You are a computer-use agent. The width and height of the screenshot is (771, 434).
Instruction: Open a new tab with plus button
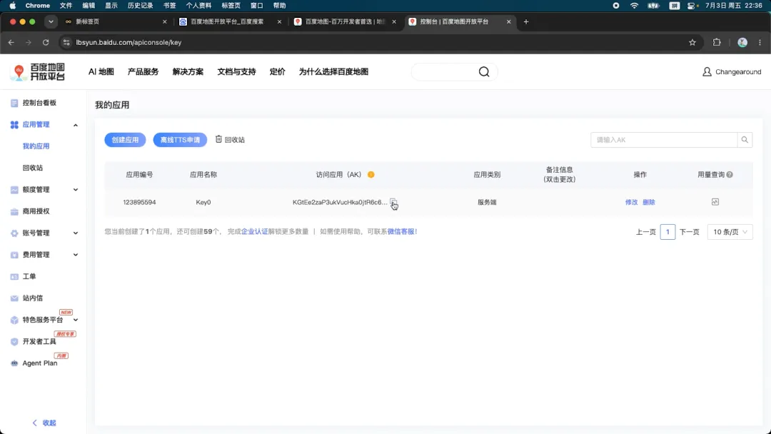click(526, 21)
